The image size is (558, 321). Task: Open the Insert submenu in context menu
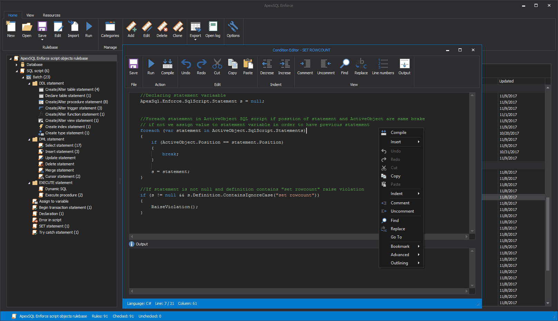(x=401, y=142)
